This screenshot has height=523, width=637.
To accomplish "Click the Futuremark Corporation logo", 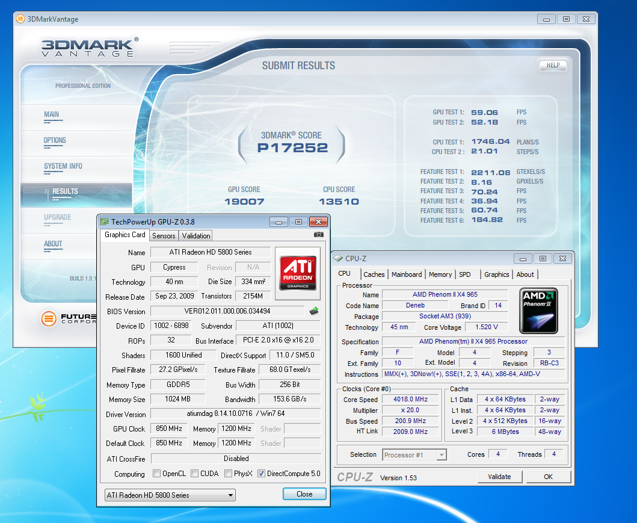I will (x=68, y=318).
